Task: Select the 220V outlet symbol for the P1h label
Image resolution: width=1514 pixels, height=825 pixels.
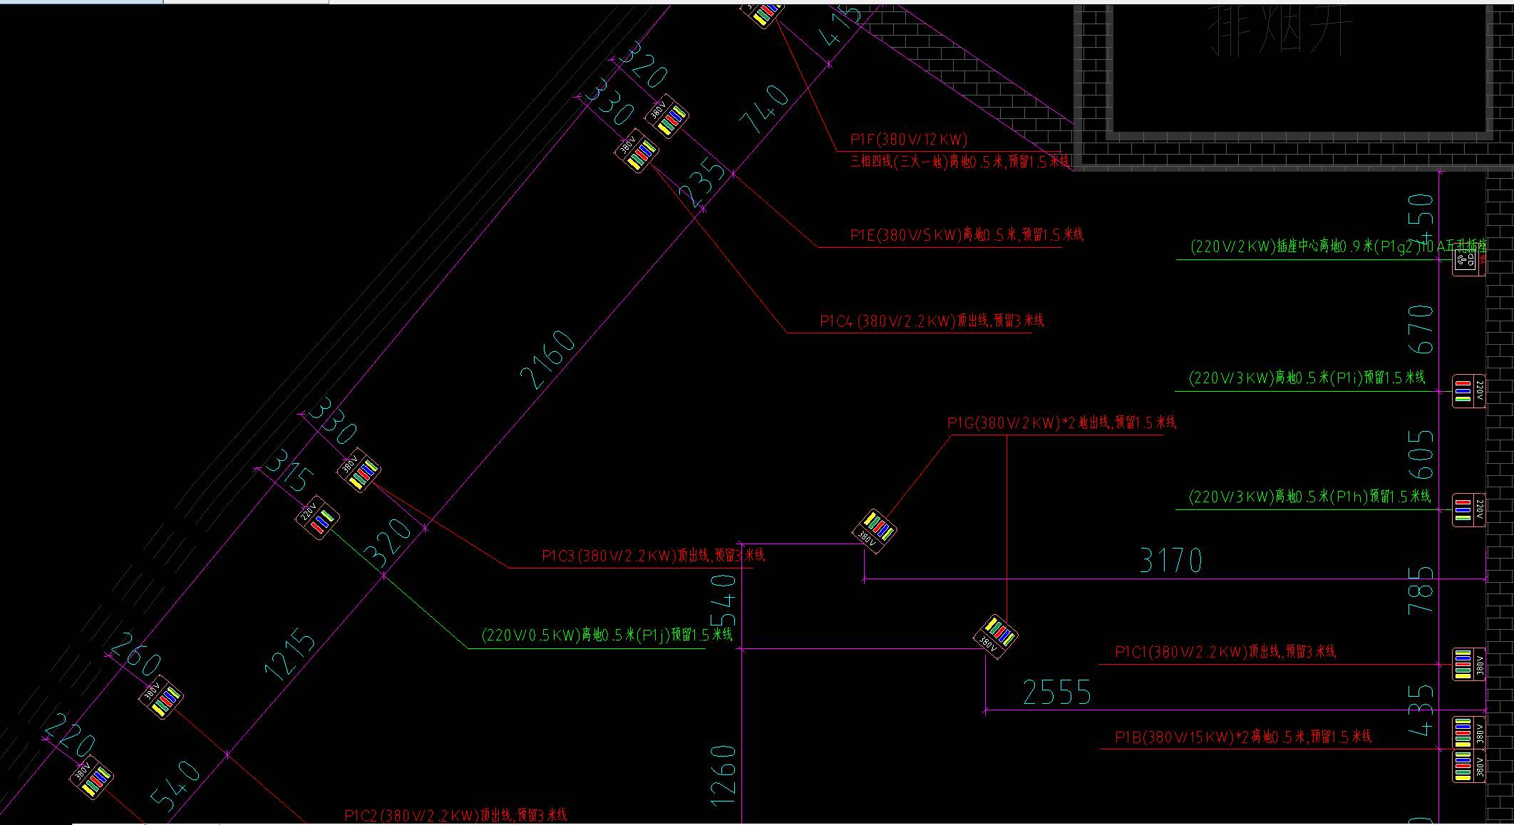Action: (x=1468, y=510)
